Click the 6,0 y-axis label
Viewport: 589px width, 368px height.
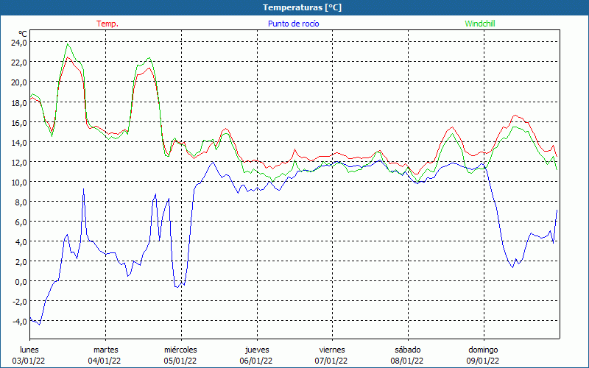(x=21, y=222)
